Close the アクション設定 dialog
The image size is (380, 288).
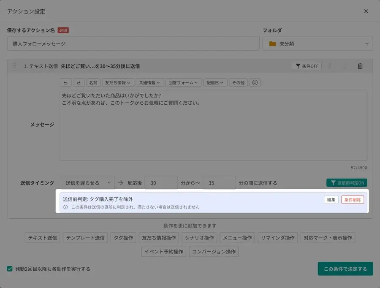click(366, 11)
